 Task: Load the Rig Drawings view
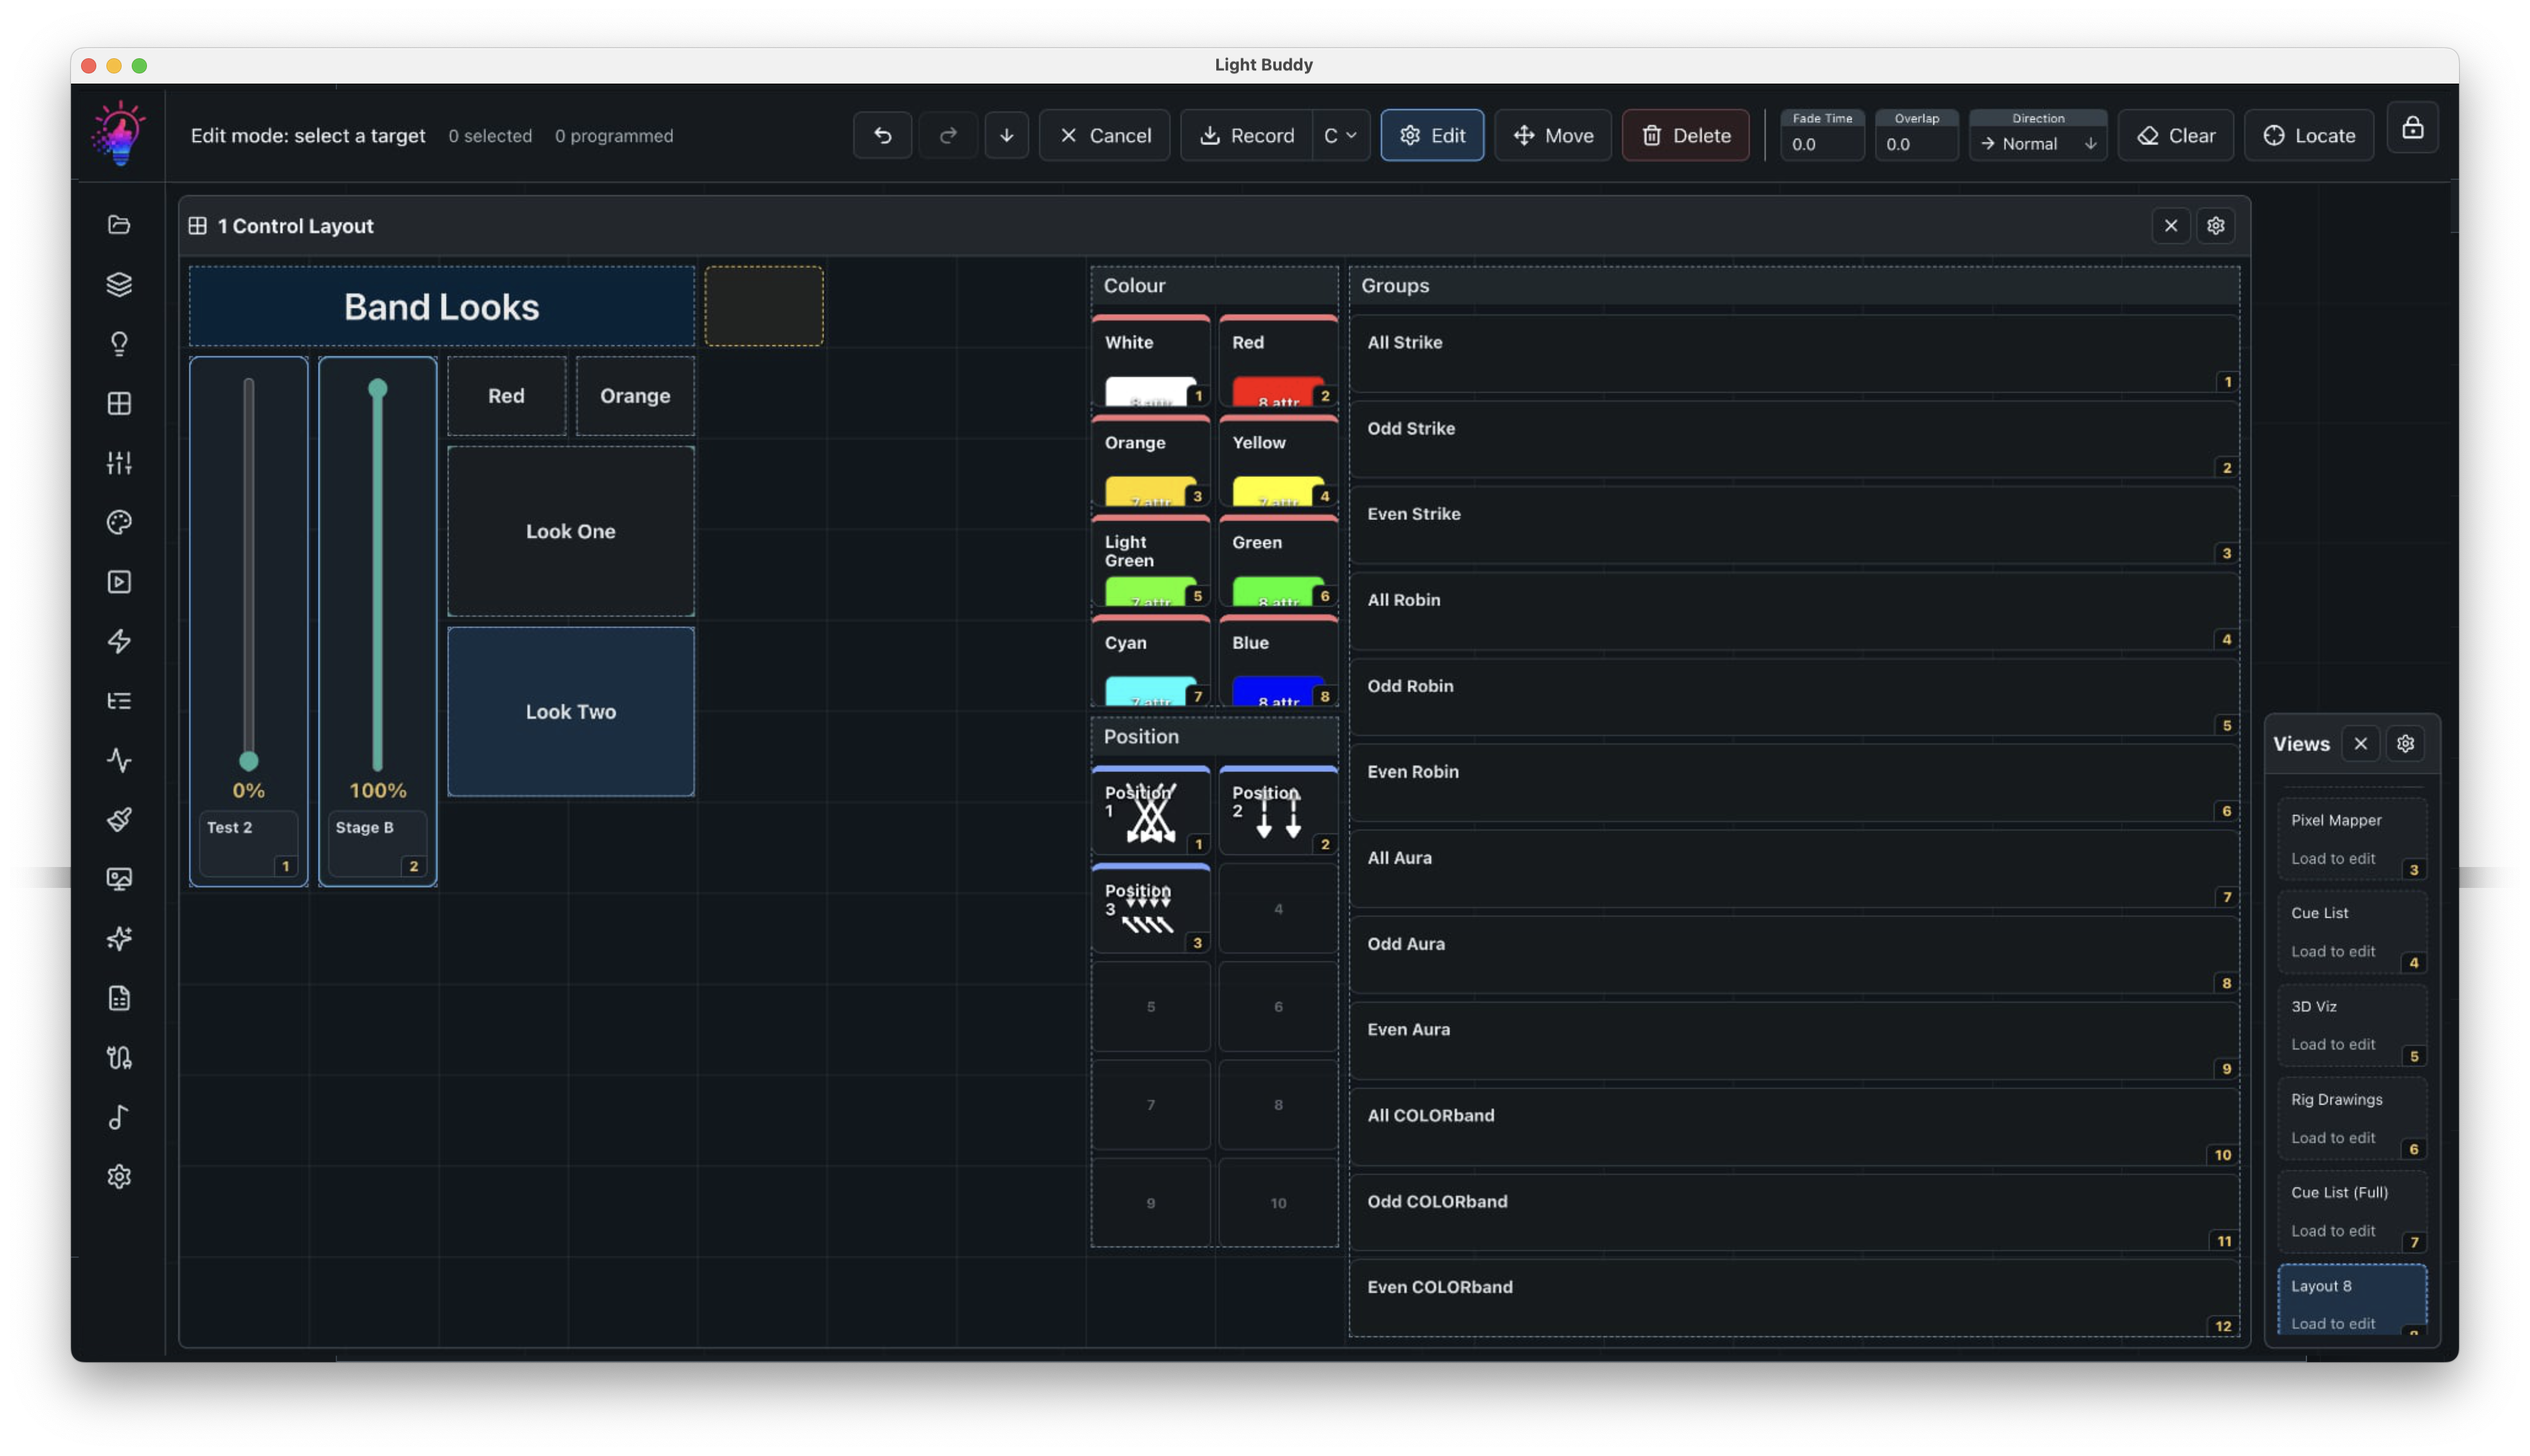2352,1118
